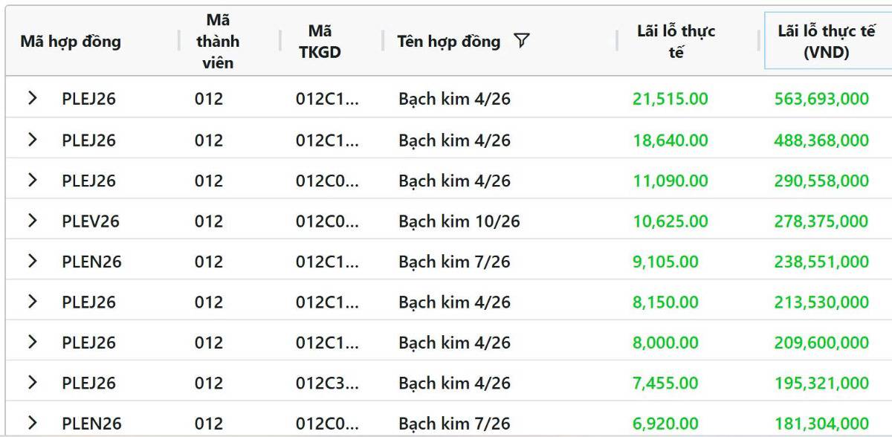Sort by the Mã hợp đồng column header
The height and width of the screenshot is (437, 892).
point(71,42)
